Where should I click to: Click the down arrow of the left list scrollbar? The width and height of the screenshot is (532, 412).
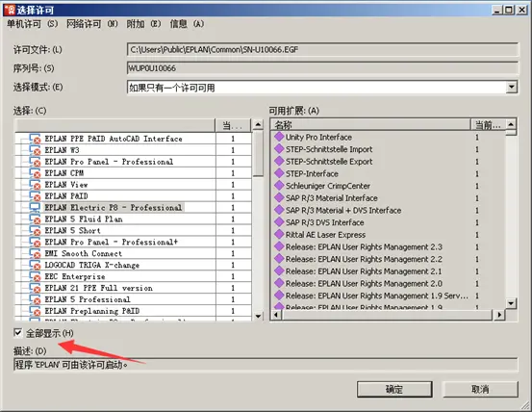pos(258,317)
